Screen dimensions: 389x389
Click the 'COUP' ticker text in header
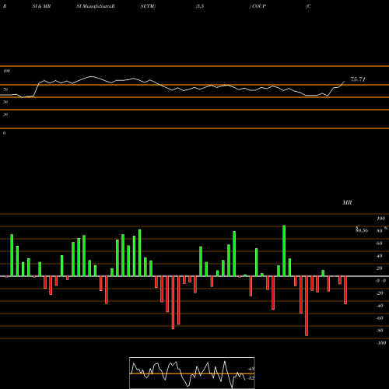click(x=259, y=6)
